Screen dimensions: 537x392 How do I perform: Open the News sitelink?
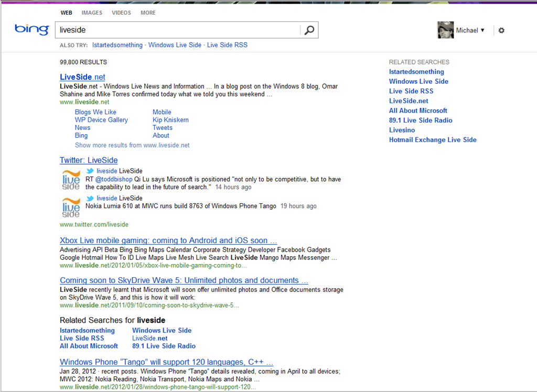(x=82, y=128)
